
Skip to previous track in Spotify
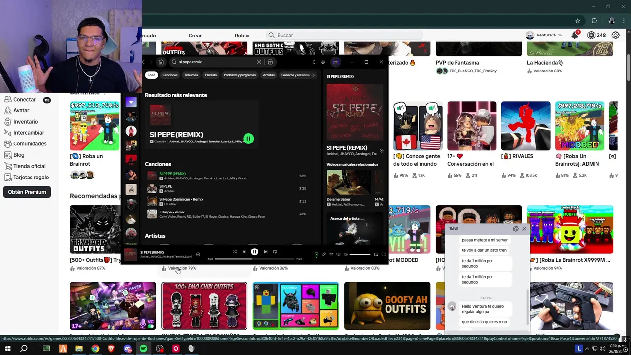(x=244, y=252)
